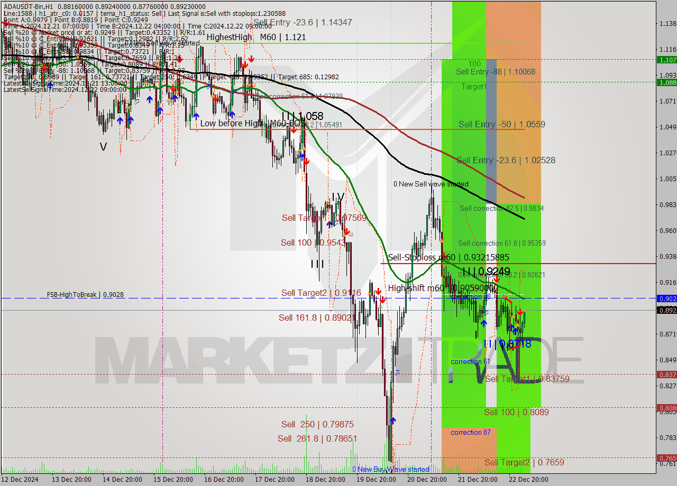Screen dimensions: 677x486
Task: Select the 'I I | 0.9249' wave label
Action: 486,272
